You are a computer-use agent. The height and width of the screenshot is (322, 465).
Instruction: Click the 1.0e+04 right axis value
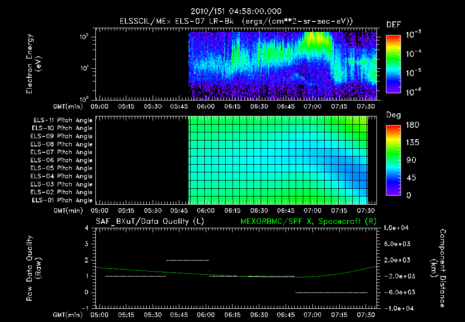pos(396,228)
